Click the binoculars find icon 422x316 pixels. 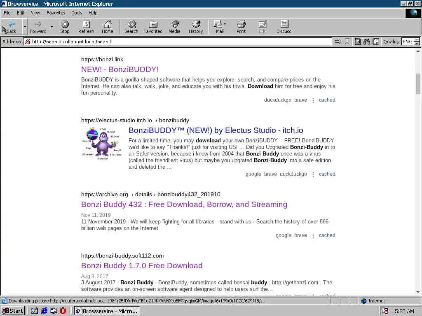[x=366, y=42]
